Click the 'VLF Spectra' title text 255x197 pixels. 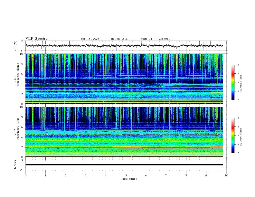point(36,39)
